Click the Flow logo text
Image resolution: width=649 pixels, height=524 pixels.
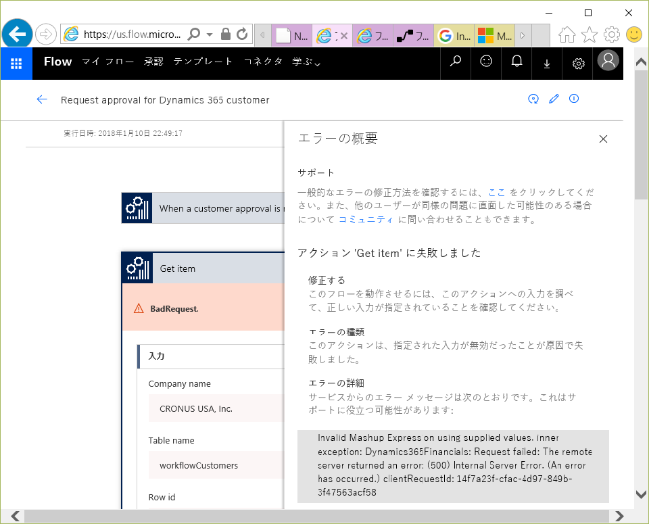[x=58, y=62]
